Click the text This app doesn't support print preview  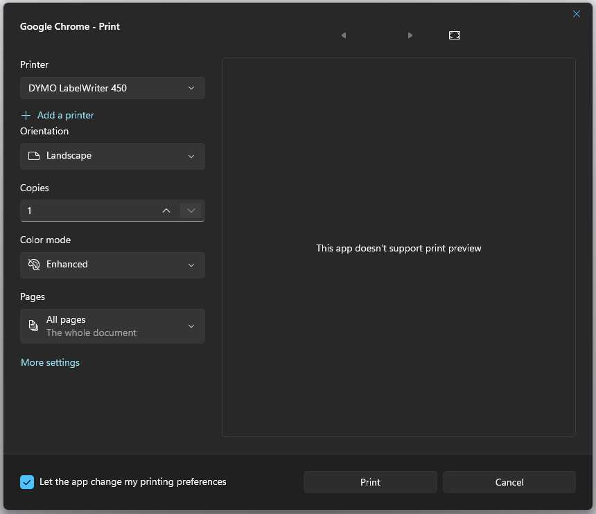pyautogui.click(x=398, y=249)
